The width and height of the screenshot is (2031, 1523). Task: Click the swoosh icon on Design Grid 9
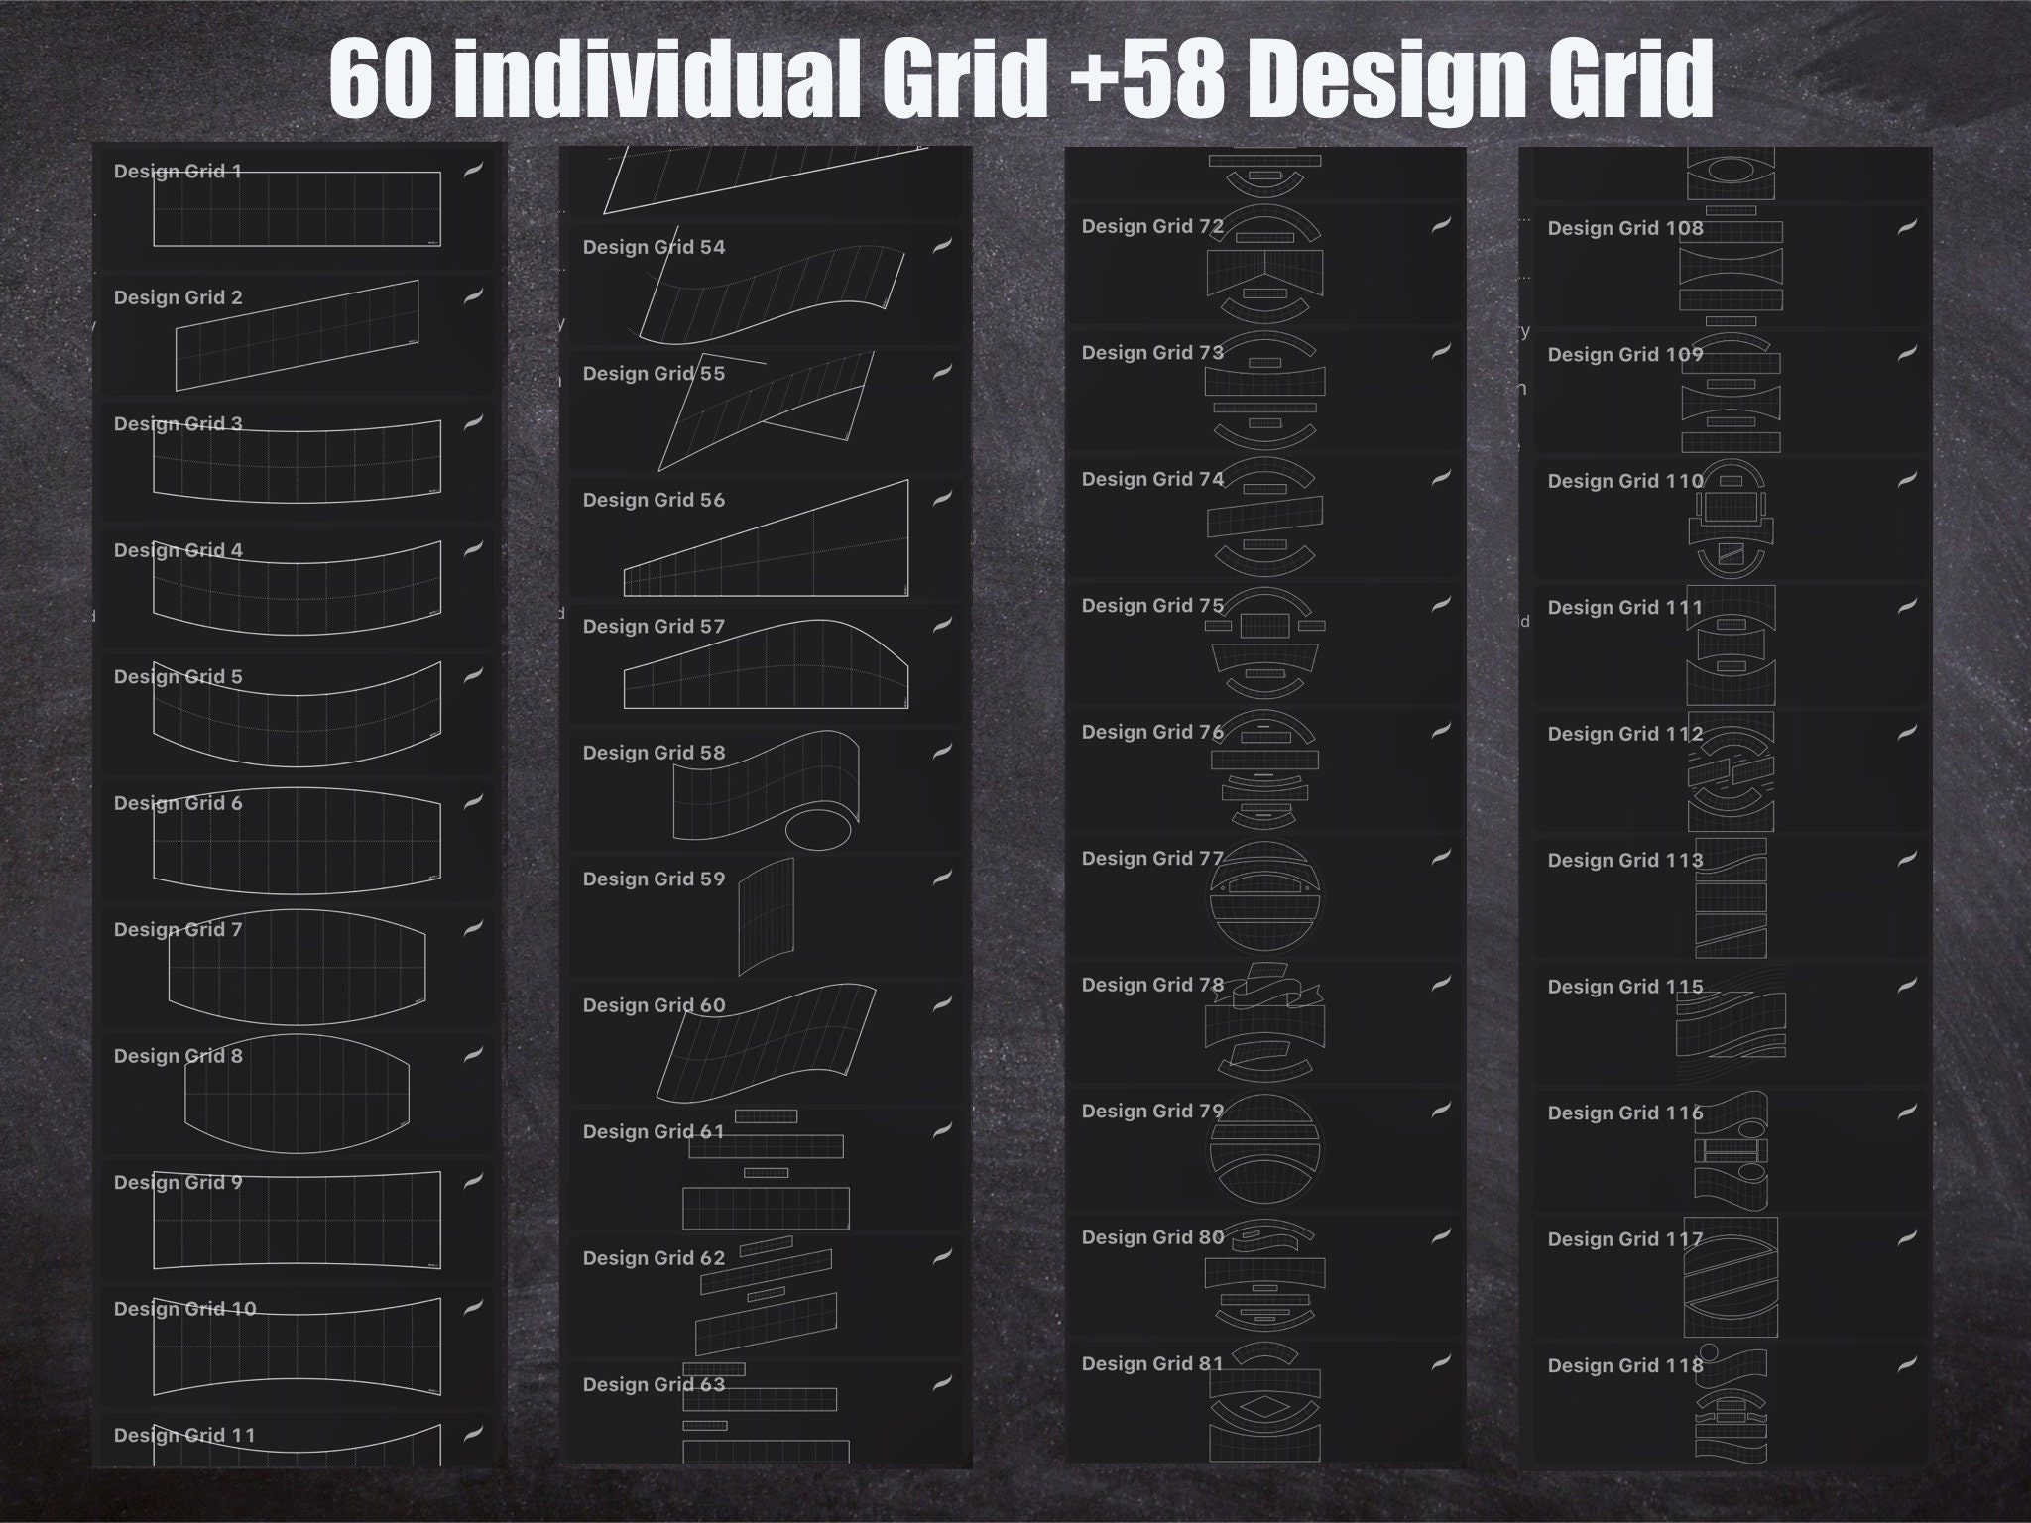(x=472, y=1181)
